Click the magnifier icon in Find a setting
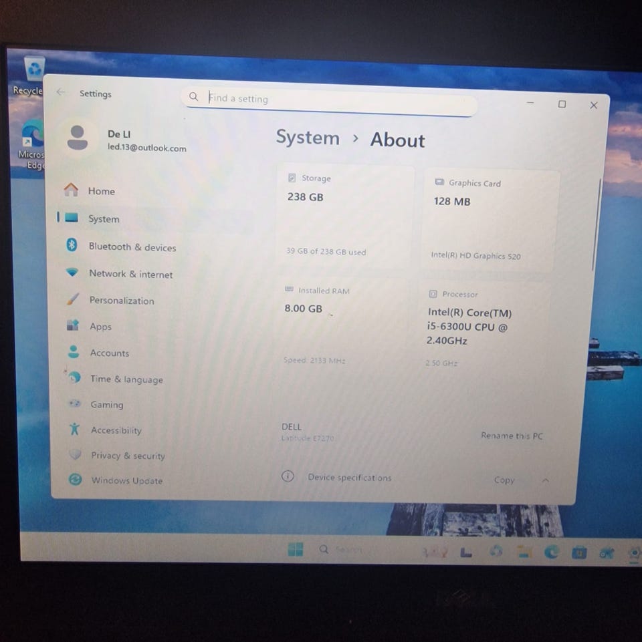The width and height of the screenshot is (642, 642). pyautogui.click(x=193, y=97)
